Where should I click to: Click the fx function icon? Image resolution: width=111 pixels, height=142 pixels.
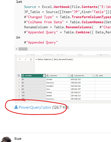click(31, 59)
